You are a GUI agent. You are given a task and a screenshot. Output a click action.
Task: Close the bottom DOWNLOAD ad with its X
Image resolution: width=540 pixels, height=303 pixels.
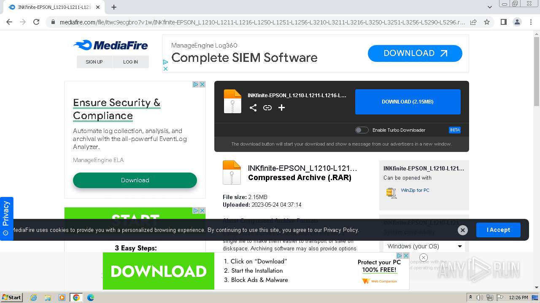(406, 255)
